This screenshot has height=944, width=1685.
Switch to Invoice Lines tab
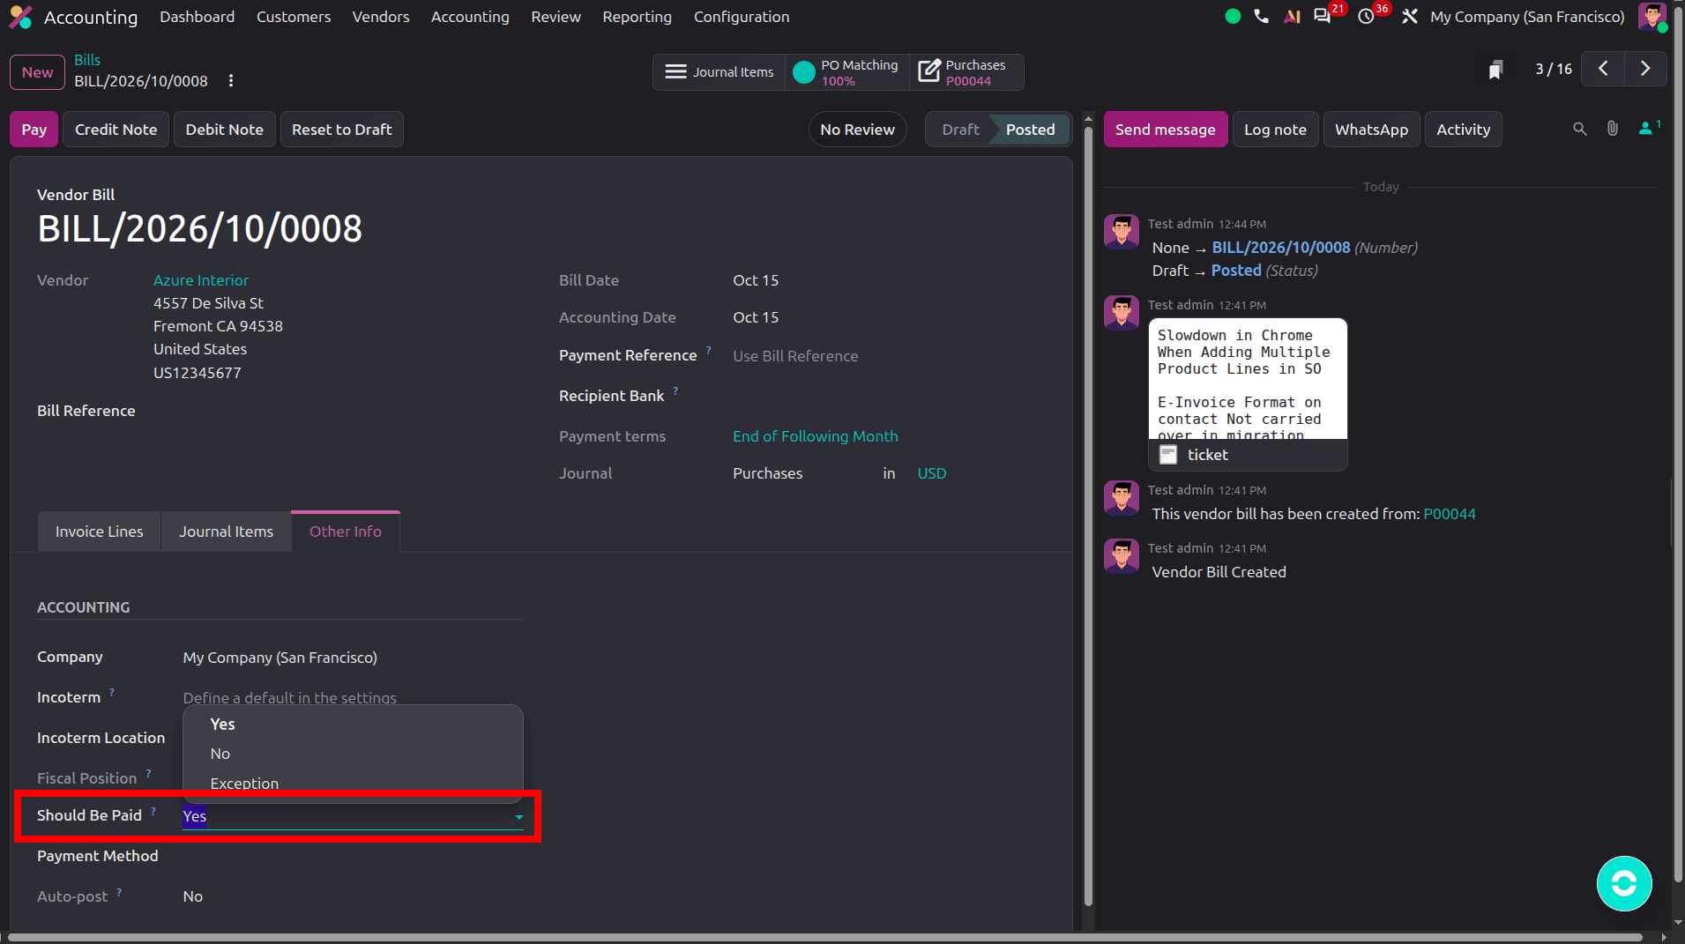[99, 531]
